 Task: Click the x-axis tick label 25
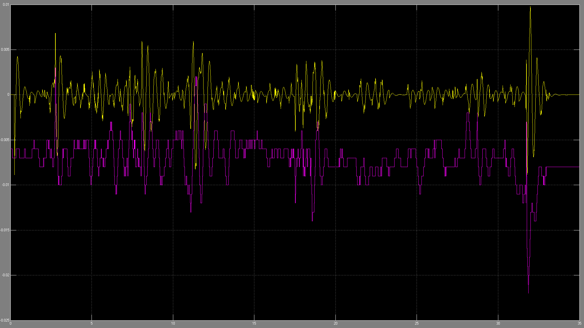[x=417, y=323]
